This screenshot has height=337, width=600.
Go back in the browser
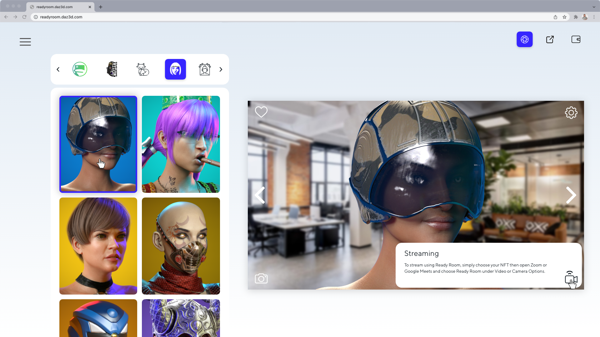pyautogui.click(x=6, y=17)
